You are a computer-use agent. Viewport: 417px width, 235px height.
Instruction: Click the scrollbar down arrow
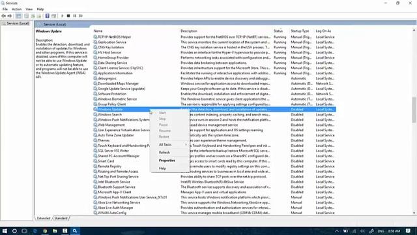(414, 213)
